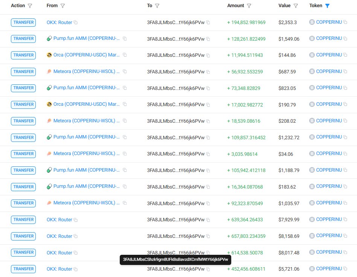The image size is (357, 277).
Task: Open the filter icon beside the Action column
Action: click(30, 6)
